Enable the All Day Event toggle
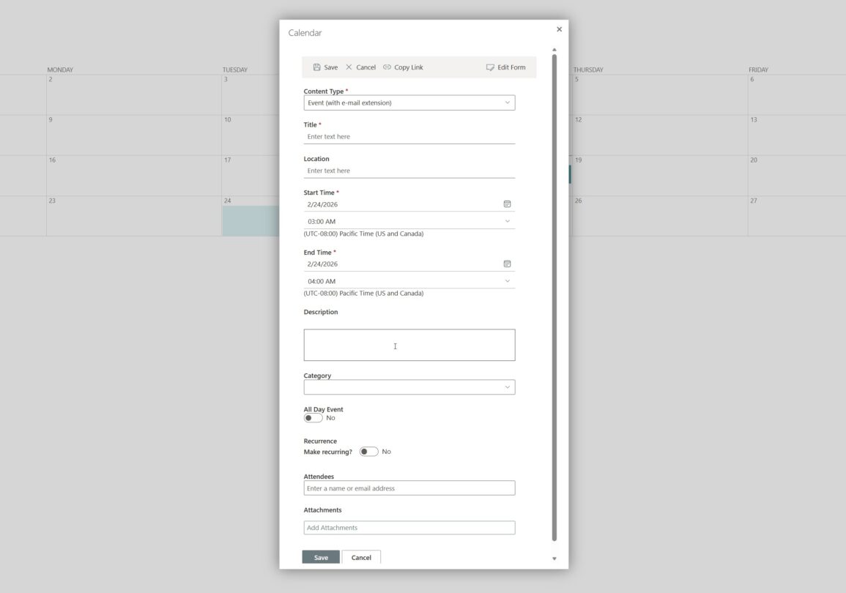The height and width of the screenshot is (593, 846). point(313,417)
